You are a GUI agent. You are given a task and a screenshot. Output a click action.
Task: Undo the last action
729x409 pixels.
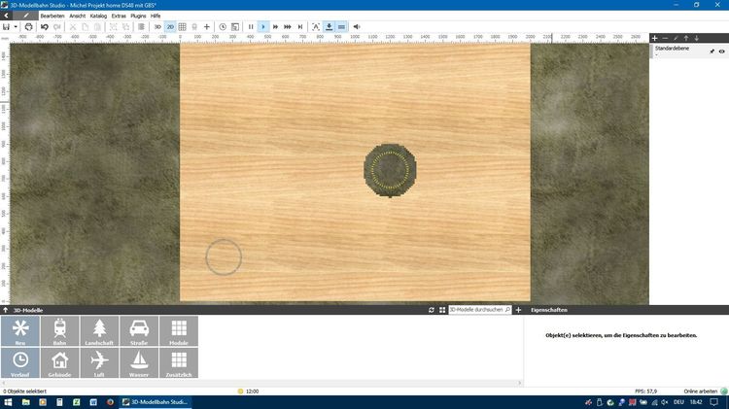(x=45, y=27)
